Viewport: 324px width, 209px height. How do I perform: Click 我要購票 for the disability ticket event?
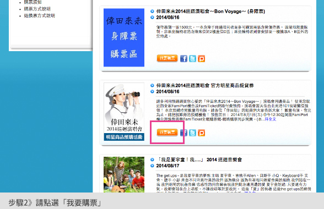click(167, 58)
